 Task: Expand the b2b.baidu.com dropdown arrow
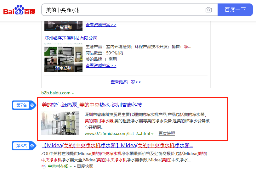tap(73, 93)
